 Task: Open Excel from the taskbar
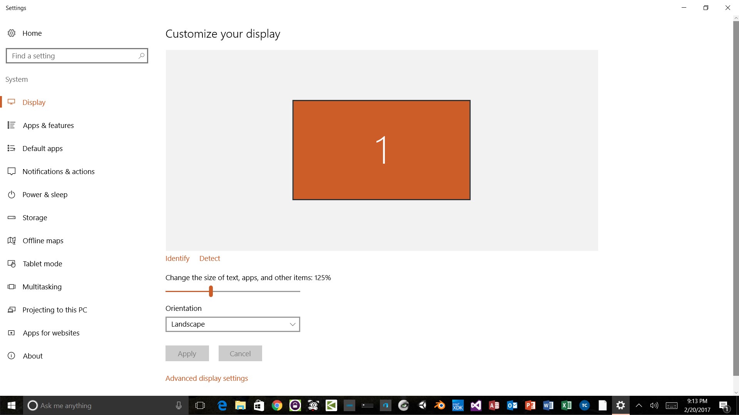click(x=567, y=405)
